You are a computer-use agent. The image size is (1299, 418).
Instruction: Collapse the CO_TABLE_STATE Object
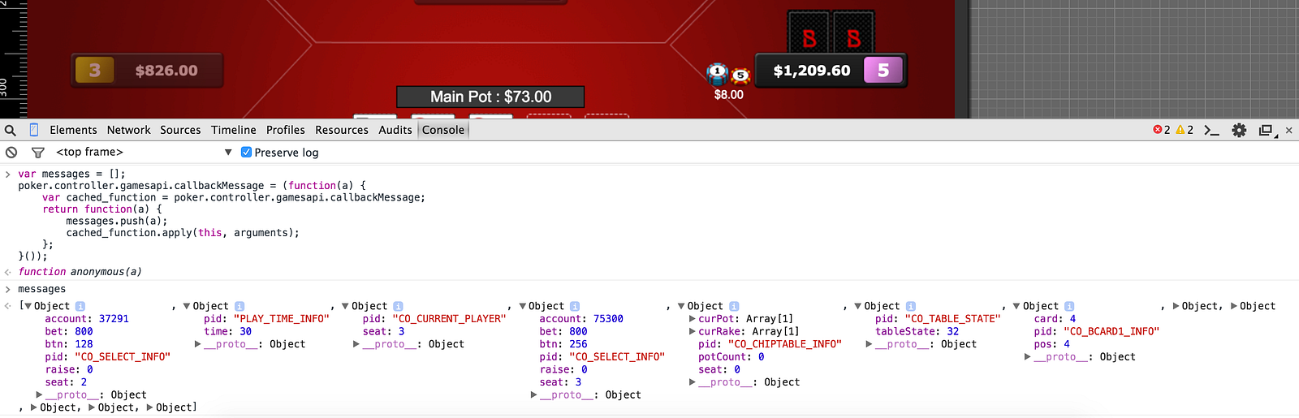[857, 306]
